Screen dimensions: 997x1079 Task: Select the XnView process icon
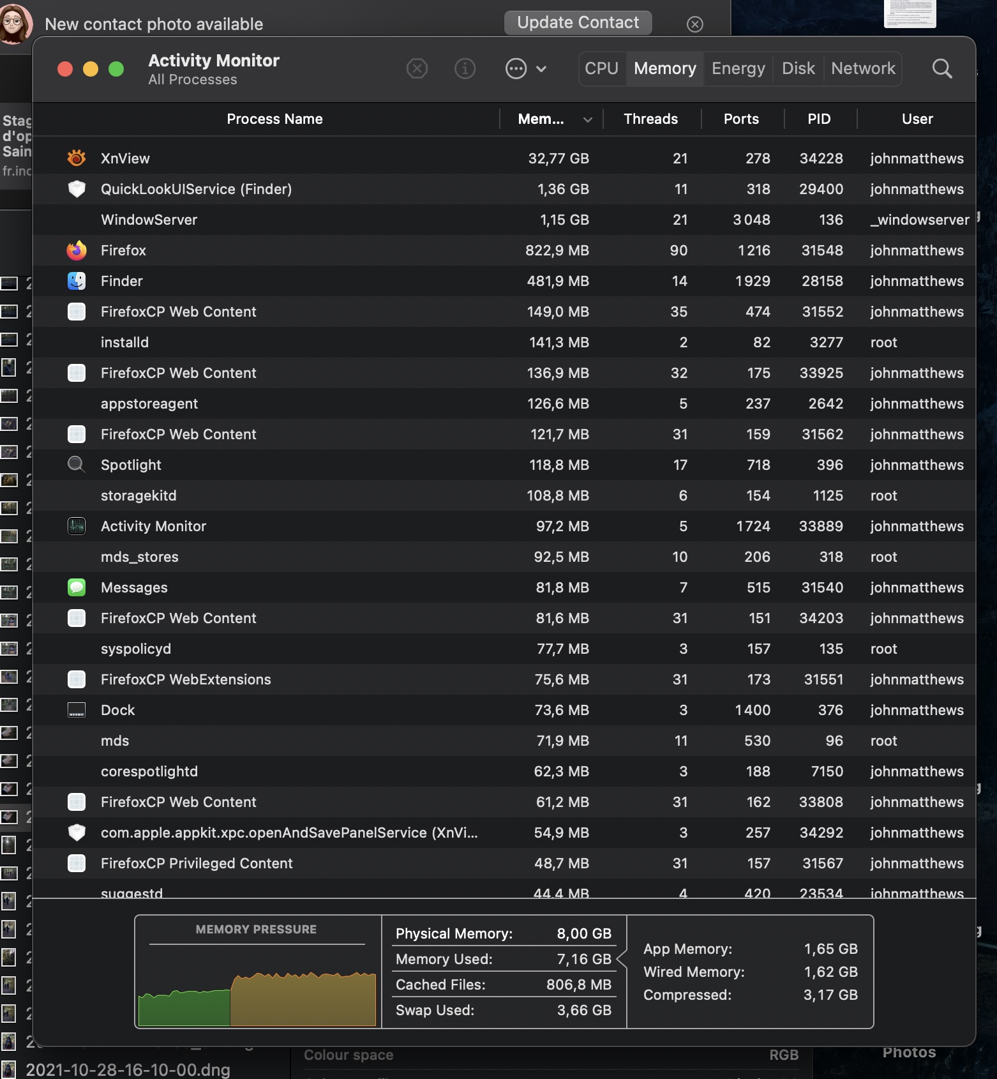77,158
